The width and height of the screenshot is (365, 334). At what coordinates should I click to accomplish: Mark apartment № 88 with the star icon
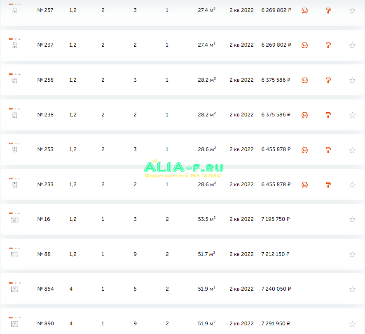[352, 254]
